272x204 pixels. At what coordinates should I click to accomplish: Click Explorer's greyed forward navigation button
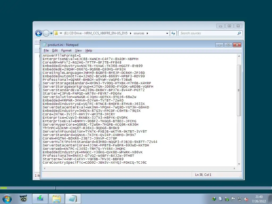pyautogui.click(x=46, y=33)
